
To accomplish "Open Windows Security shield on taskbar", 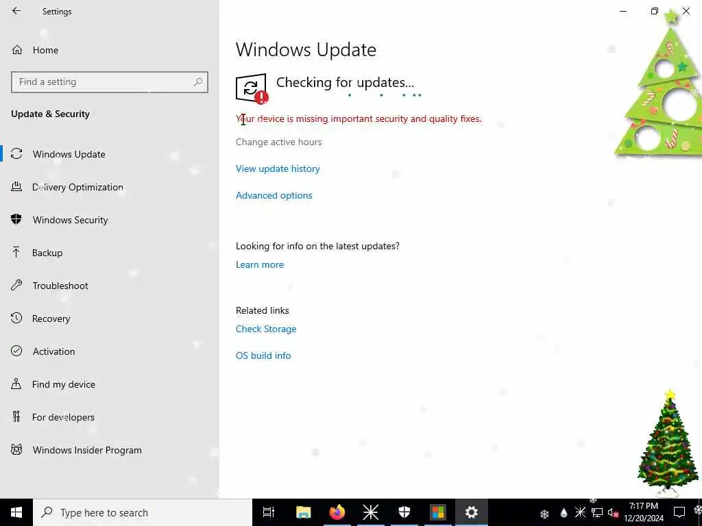I will (x=404, y=512).
